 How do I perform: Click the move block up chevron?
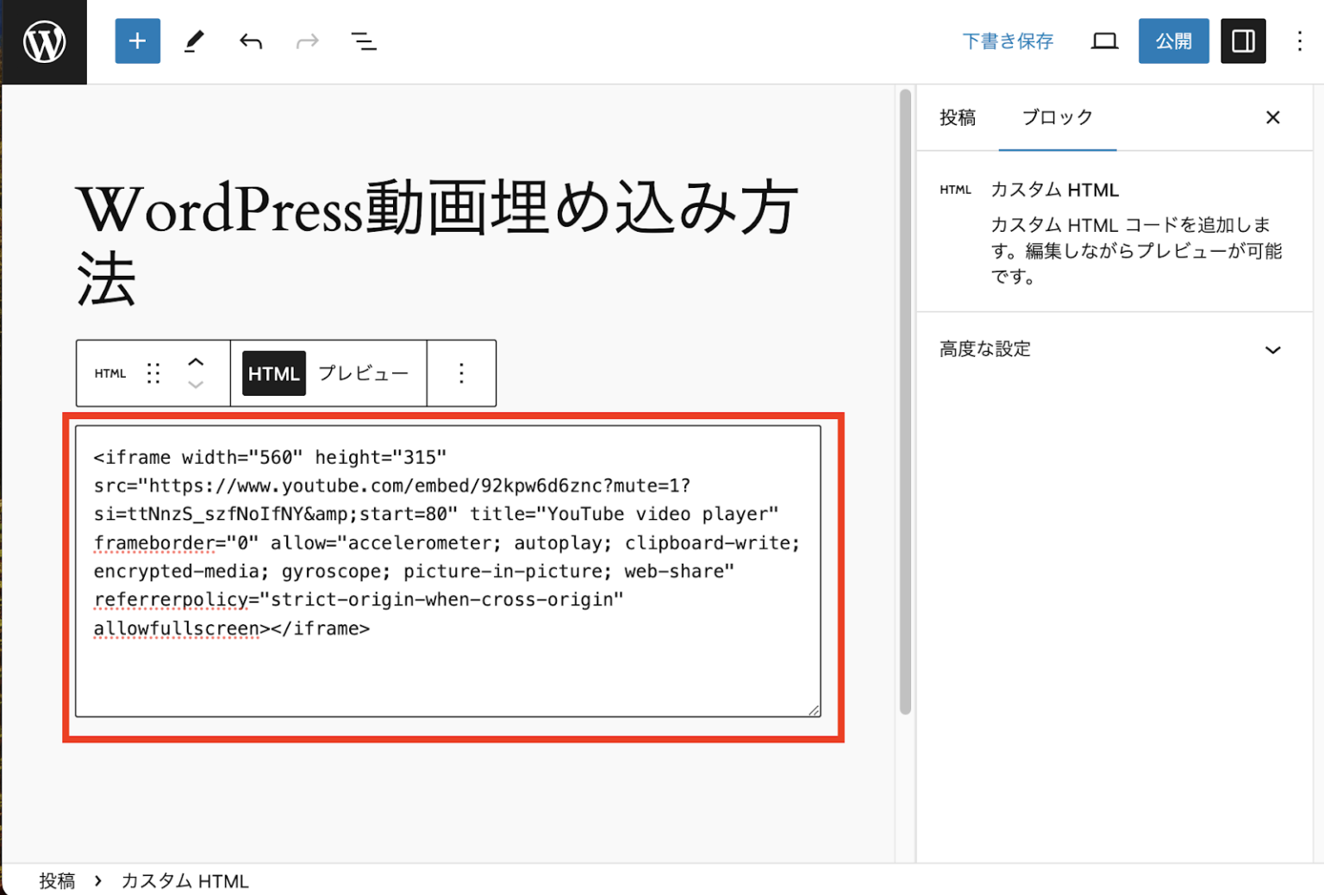pyautogui.click(x=197, y=360)
